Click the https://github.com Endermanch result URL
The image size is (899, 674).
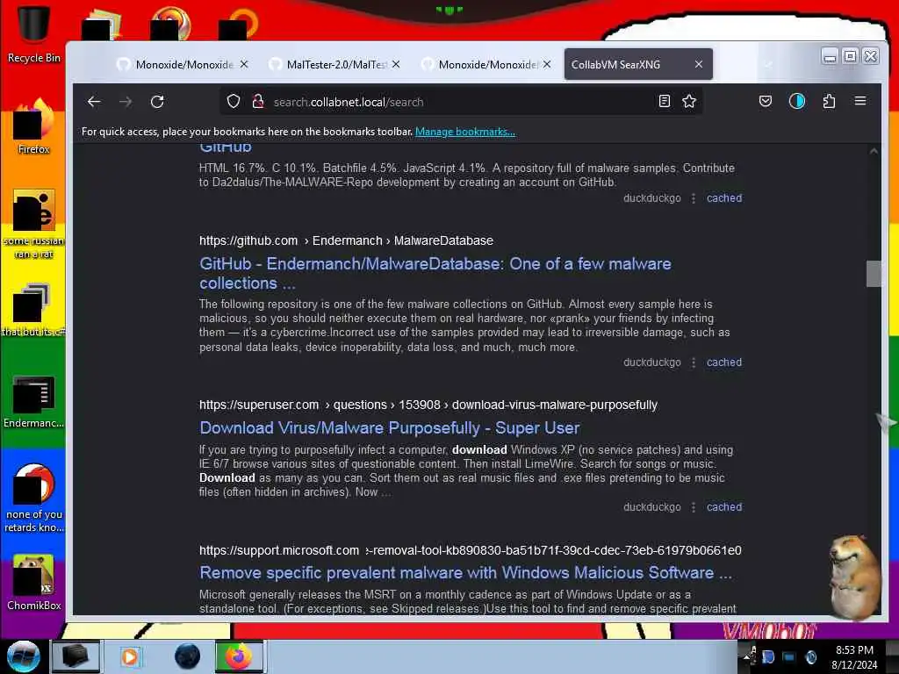[x=346, y=240]
